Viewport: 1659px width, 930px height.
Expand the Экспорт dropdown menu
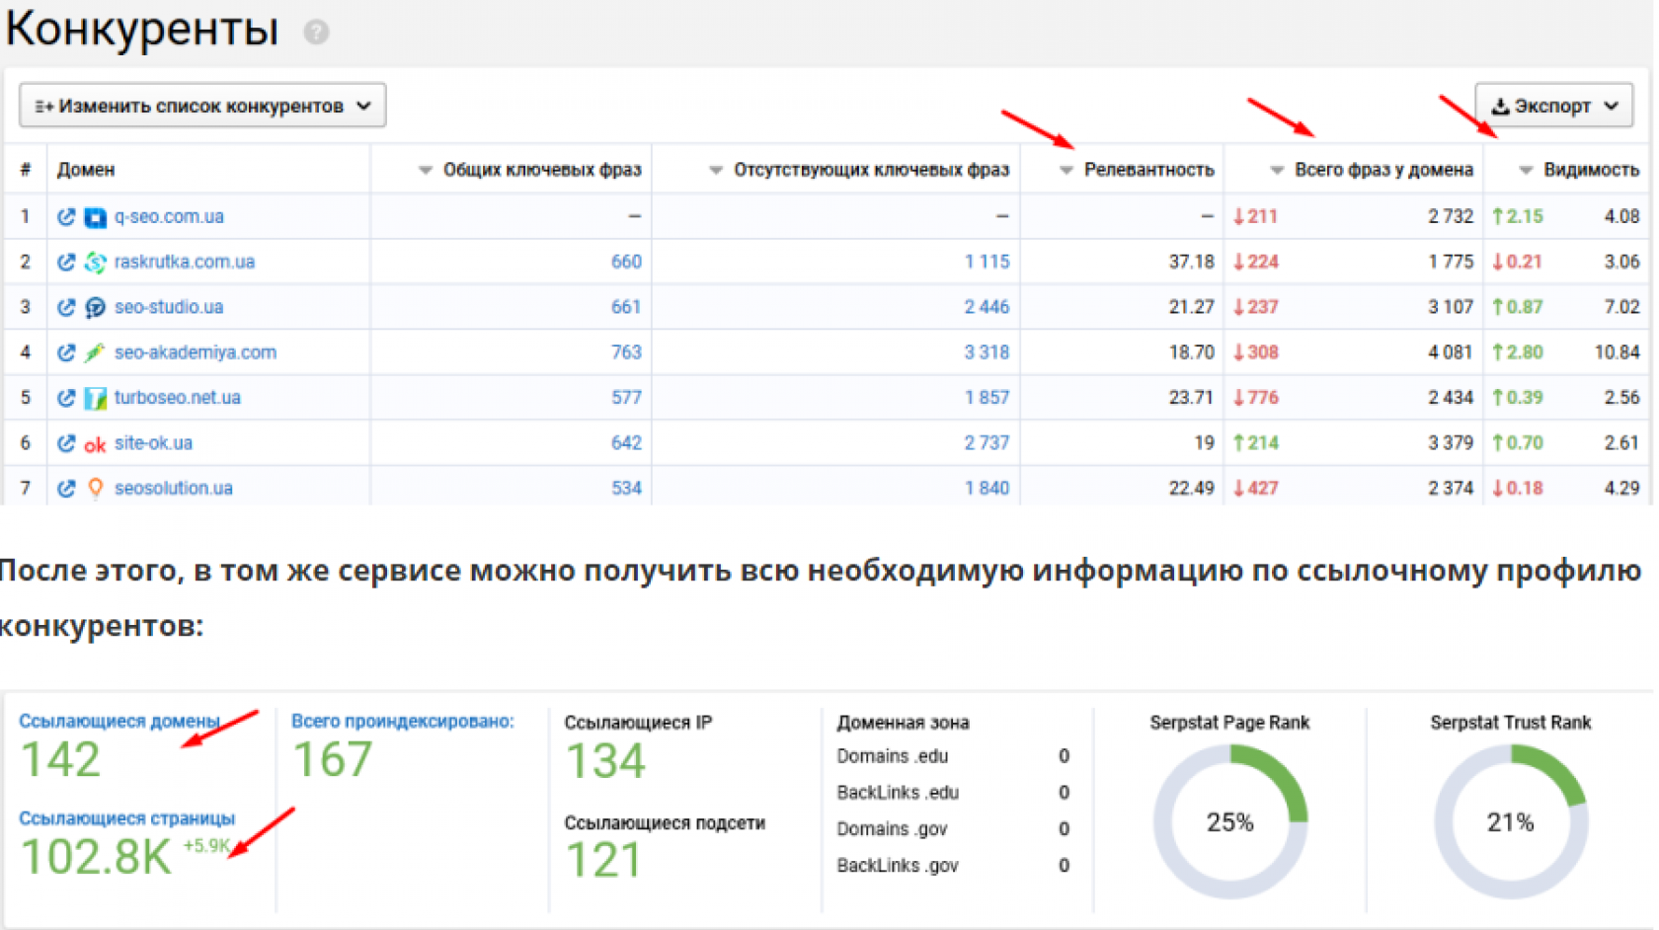coord(1553,106)
